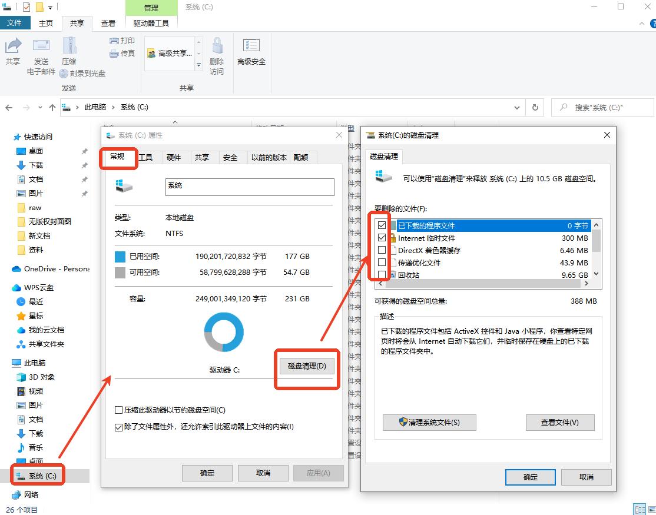This screenshot has width=656, height=515.
Task: Refresh the current folder view
Action: [x=535, y=108]
